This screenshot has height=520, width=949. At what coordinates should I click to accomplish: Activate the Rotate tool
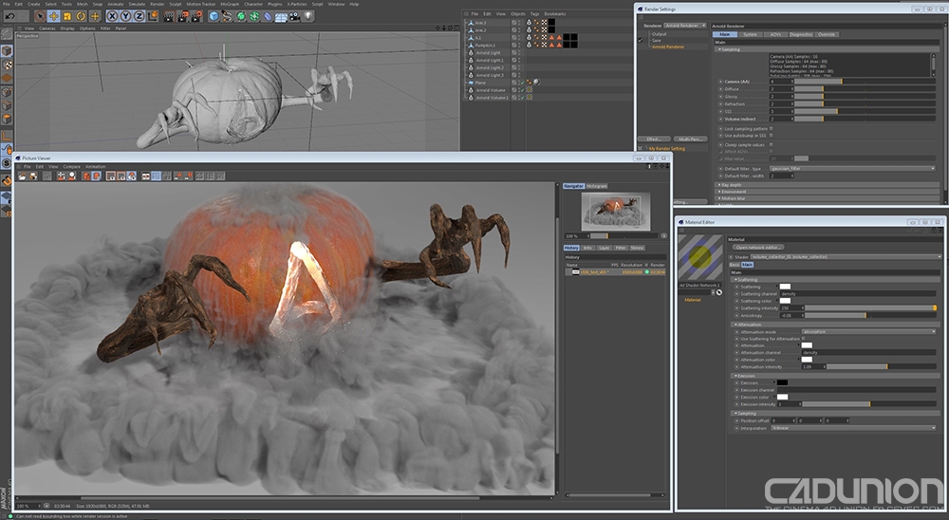click(x=81, y=16)
